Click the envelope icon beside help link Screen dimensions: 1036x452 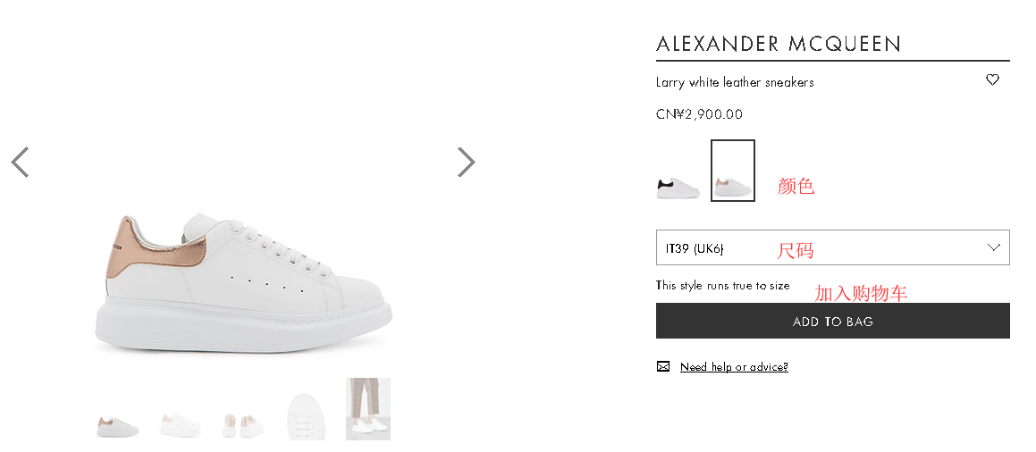coord(663,366)
